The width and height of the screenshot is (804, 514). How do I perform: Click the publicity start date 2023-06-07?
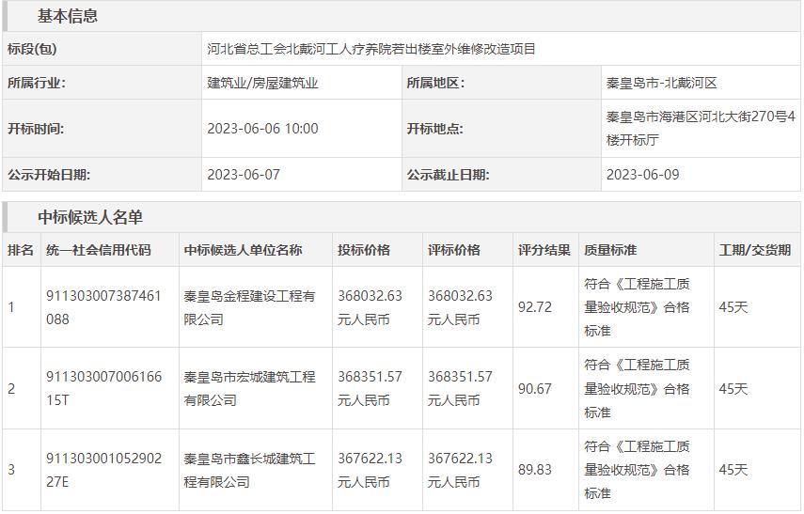pos(244,175)
